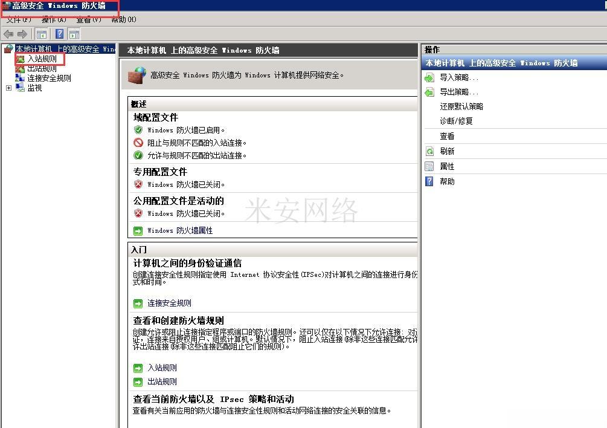Expand the 监视 tree node
Image resolution: width=607 pixels, height=428 pixels.
click(8, 88)
